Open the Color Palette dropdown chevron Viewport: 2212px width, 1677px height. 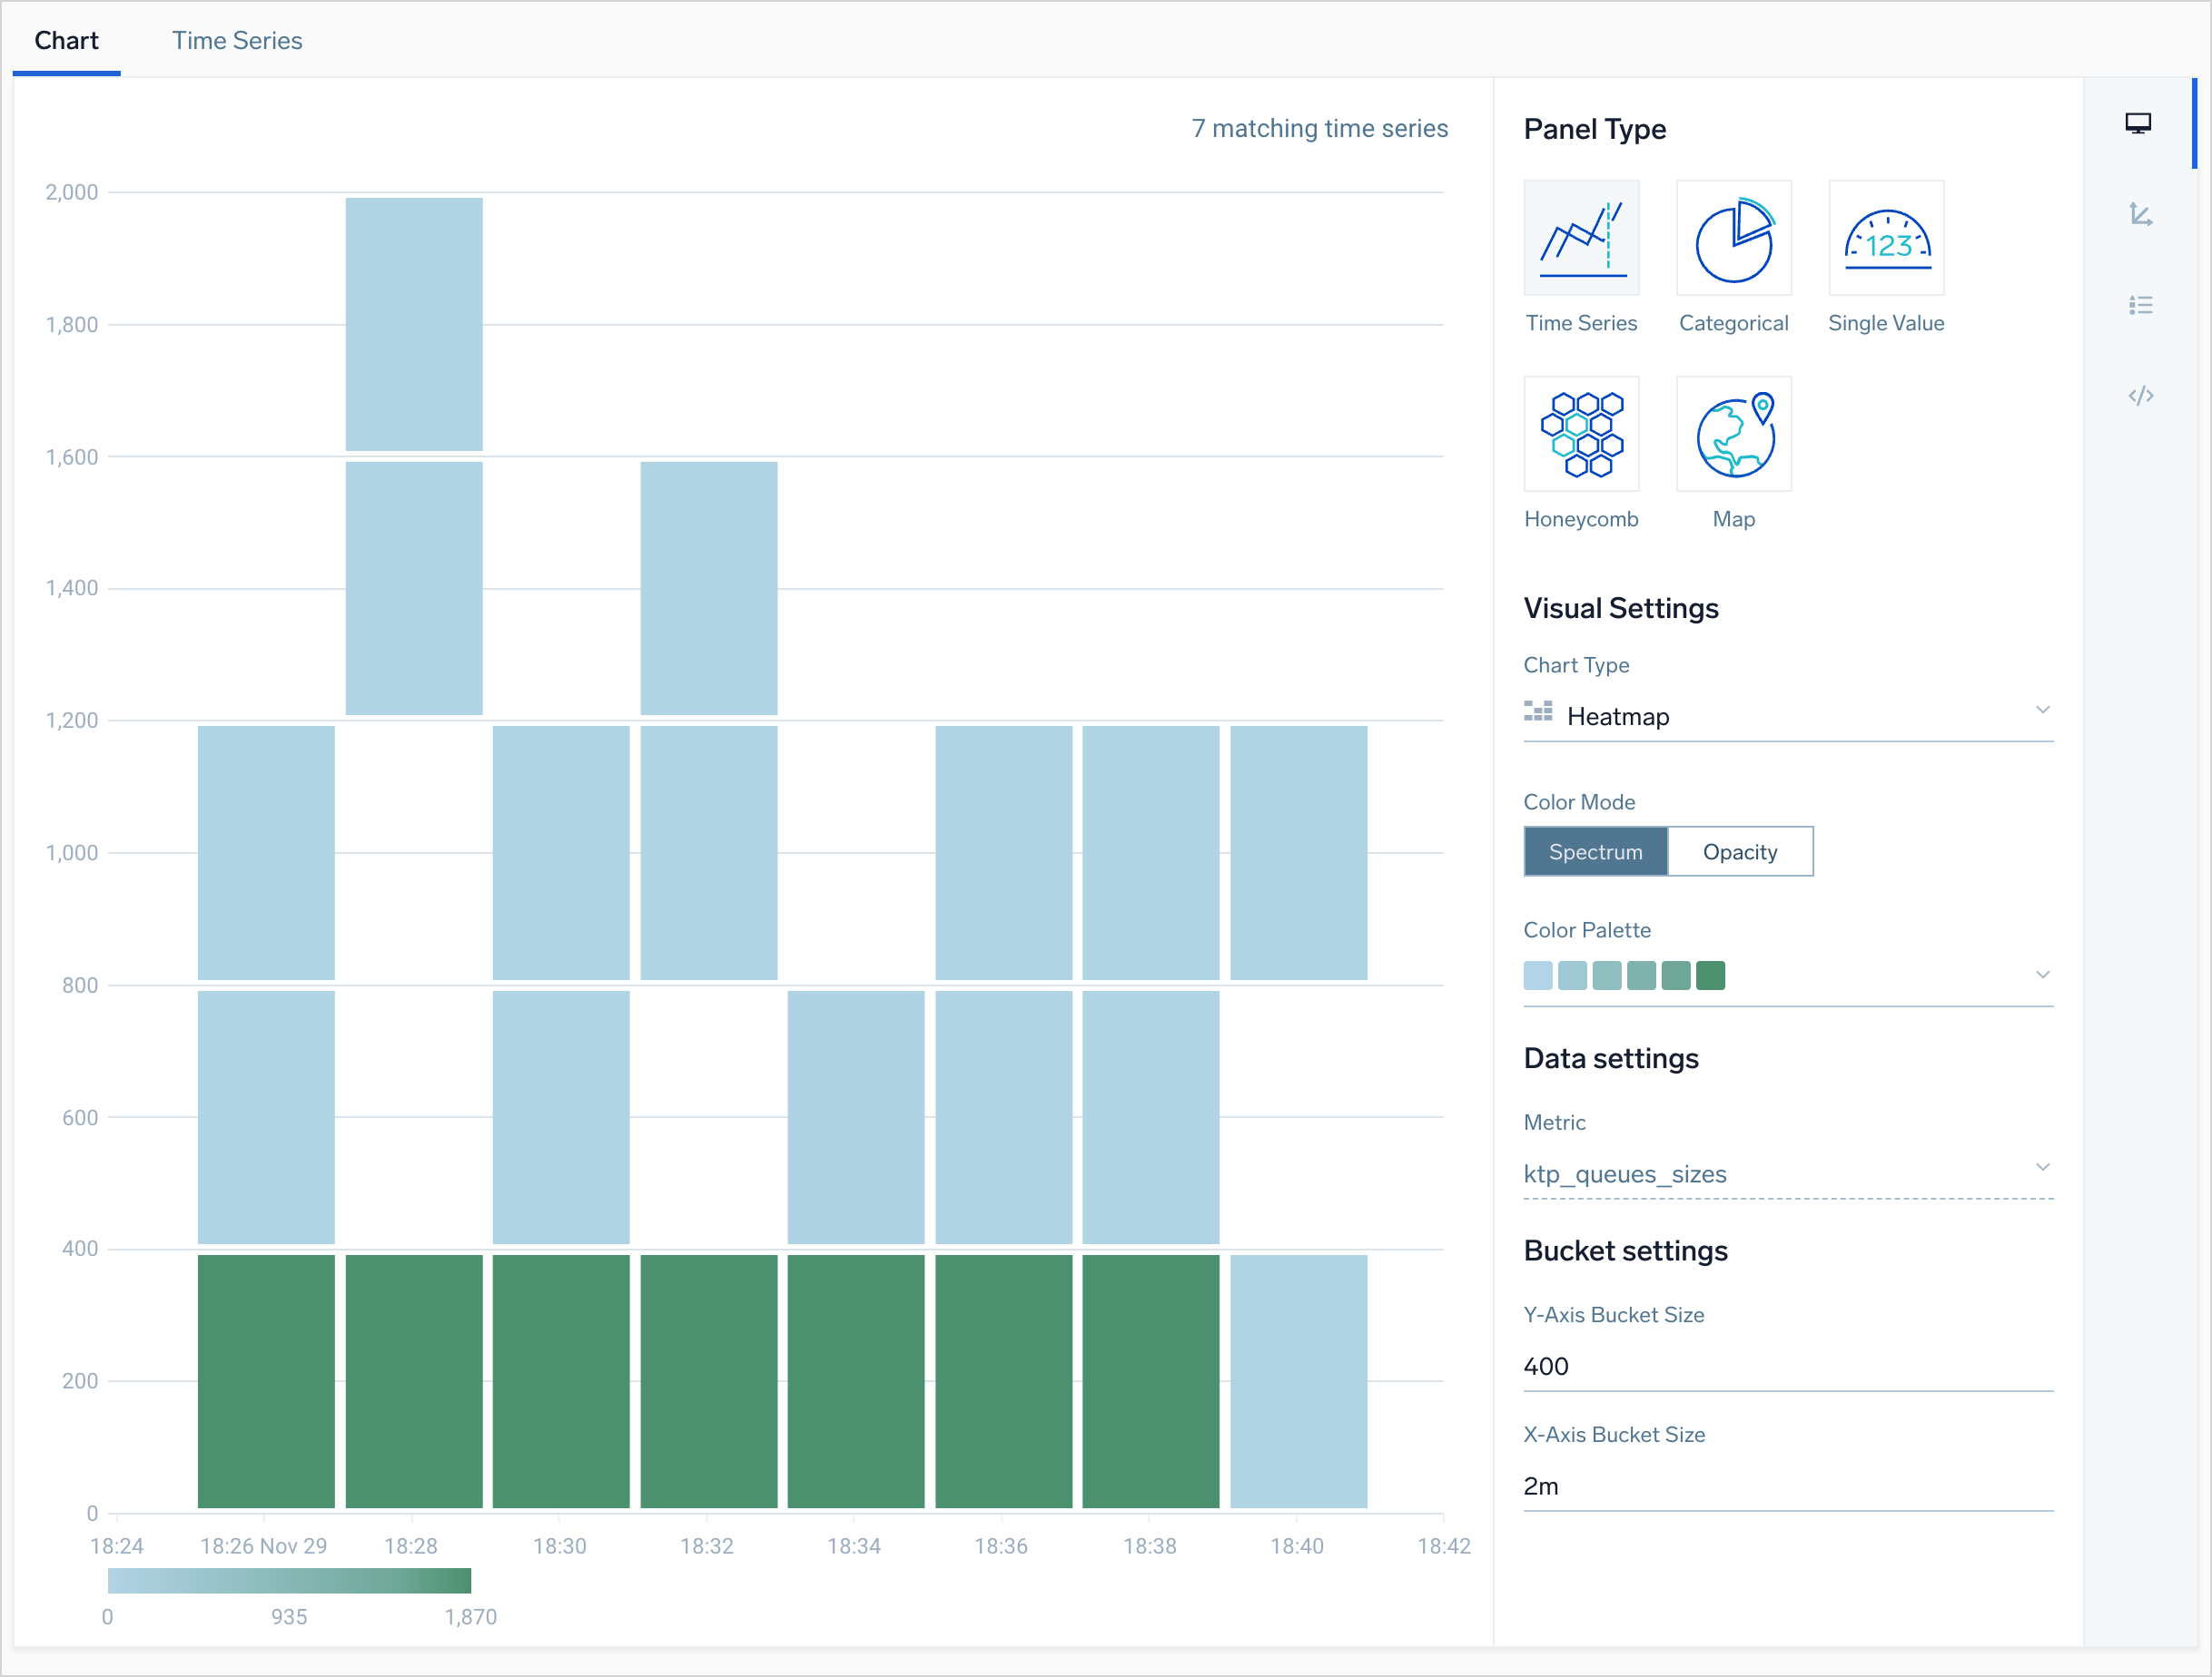point(2041,975)
